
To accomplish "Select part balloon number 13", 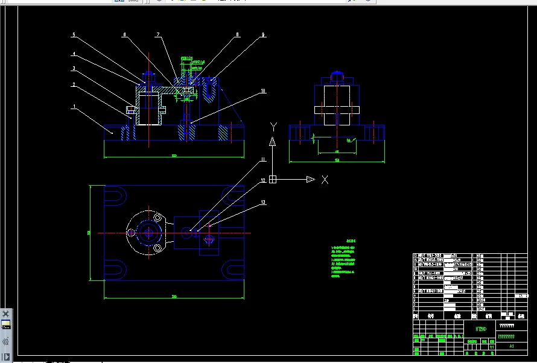I will click(263, 202).
